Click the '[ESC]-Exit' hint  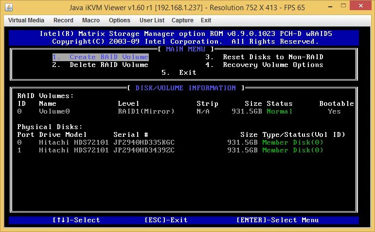pyautogui.click(x=166, y=220)
